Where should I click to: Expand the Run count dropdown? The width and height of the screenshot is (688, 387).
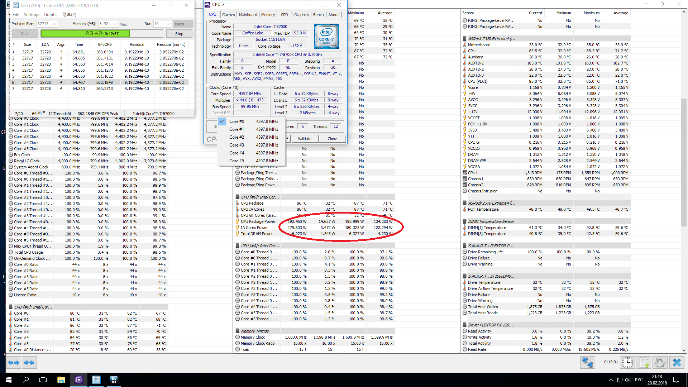(x=168, y=24)
